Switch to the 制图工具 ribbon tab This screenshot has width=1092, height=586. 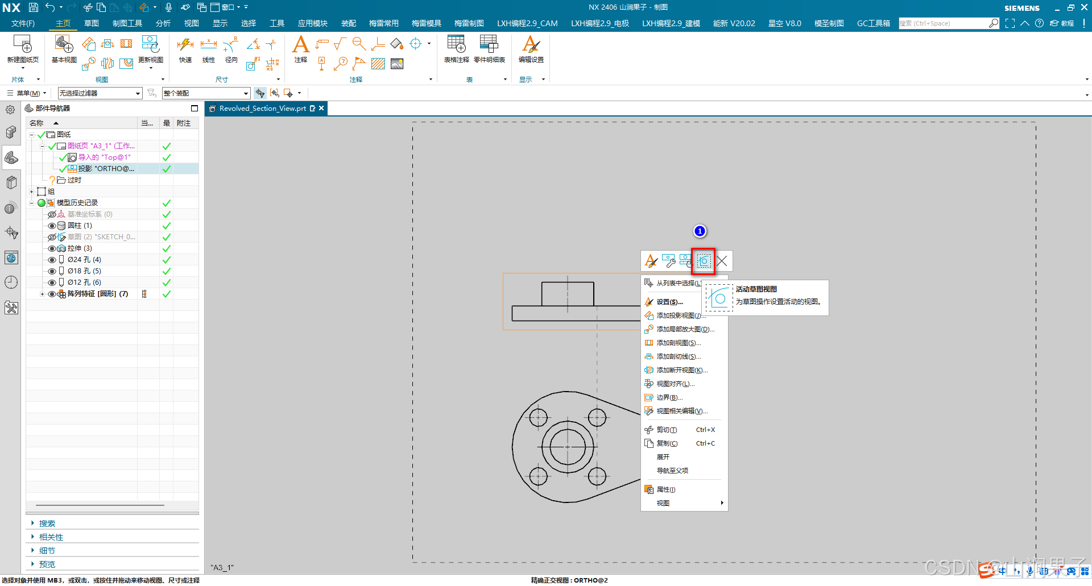[127, 23]
